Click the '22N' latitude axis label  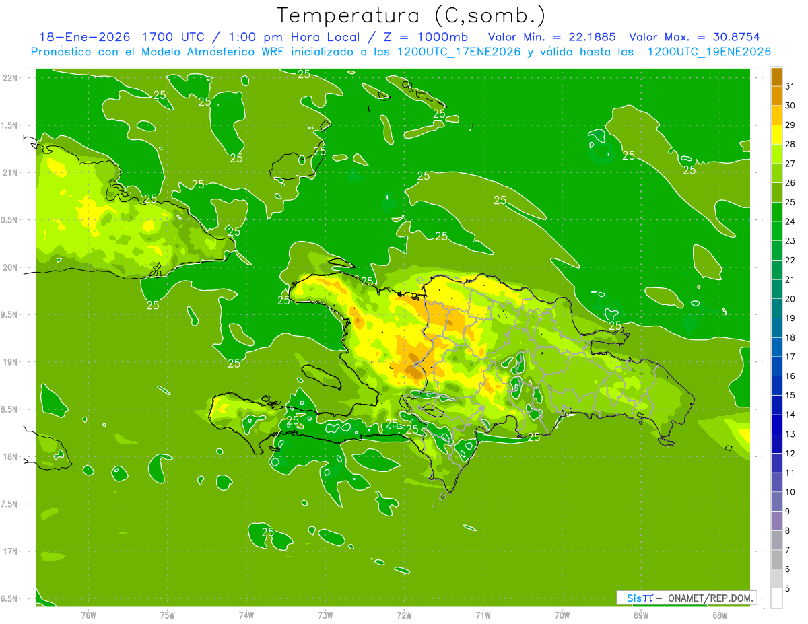(x=11, y=78)
